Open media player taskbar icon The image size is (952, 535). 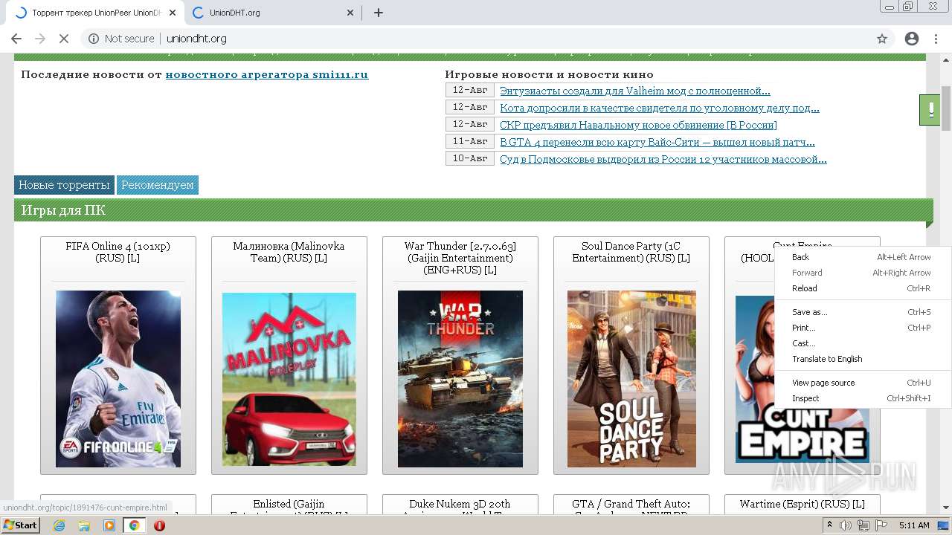[109, 525]
